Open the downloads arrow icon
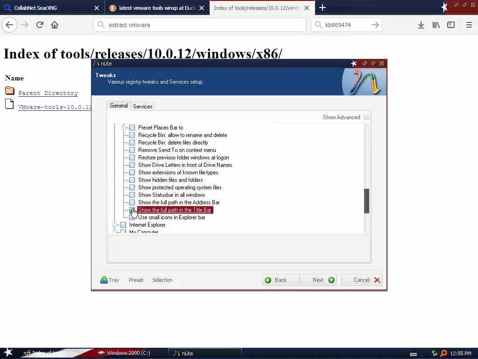Image resolution: width=478 pixels, height=359 pixels. pyautogui.click(x=421, y=25)
